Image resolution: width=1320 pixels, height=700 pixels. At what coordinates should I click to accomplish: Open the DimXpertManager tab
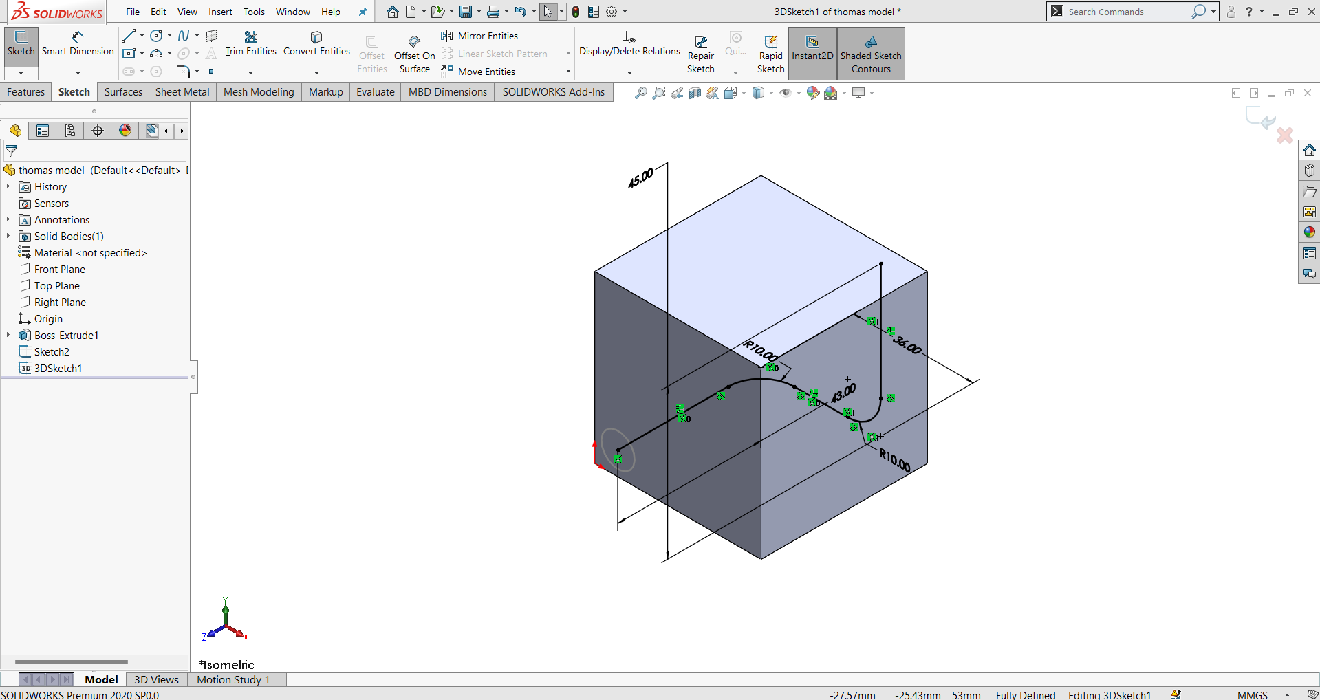(x=98, y=131)
